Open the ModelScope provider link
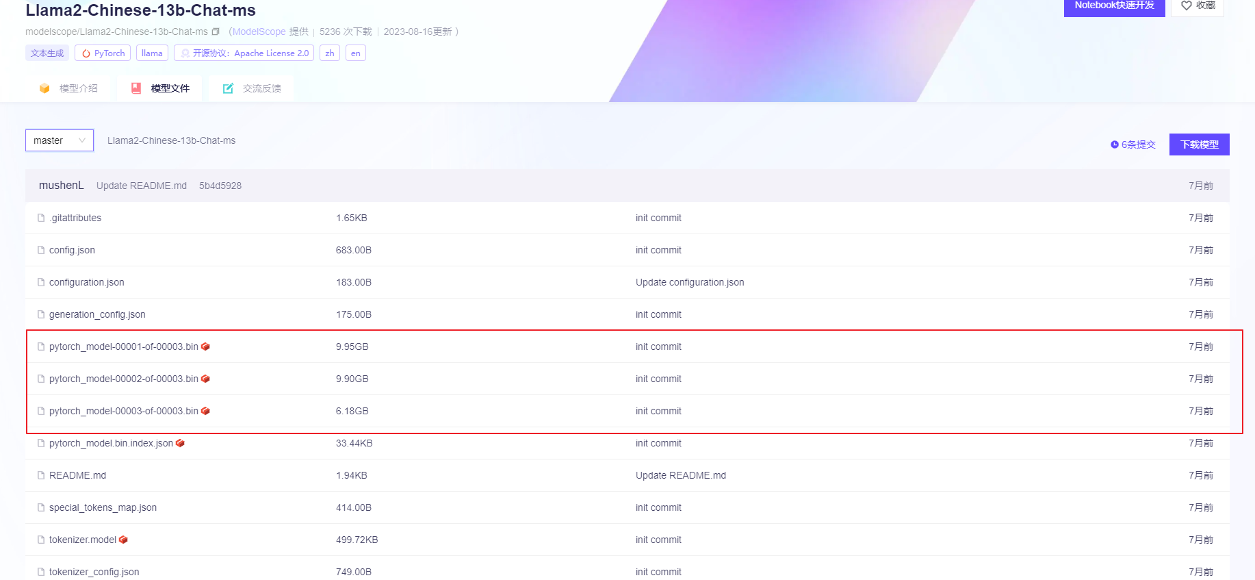This screenshot has width=1255, height=580. pos(259,31)
